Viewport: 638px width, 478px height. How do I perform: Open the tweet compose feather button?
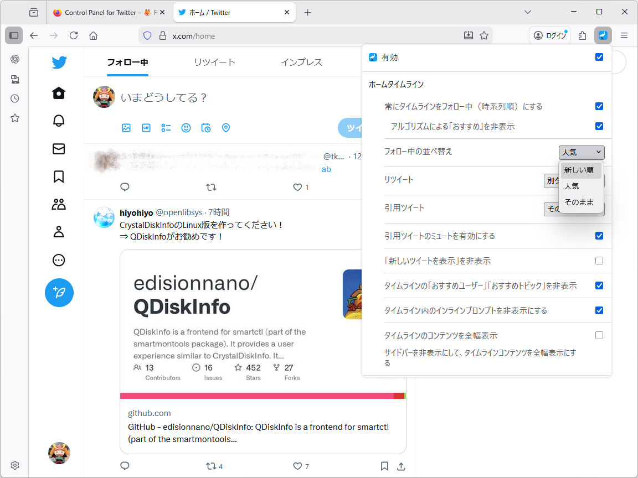pos(59,293)
